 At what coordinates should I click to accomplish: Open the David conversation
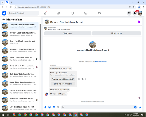tap(20, 67)
